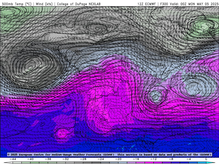
Task: Click the 5880 height contour label
Action: point(23,132)
